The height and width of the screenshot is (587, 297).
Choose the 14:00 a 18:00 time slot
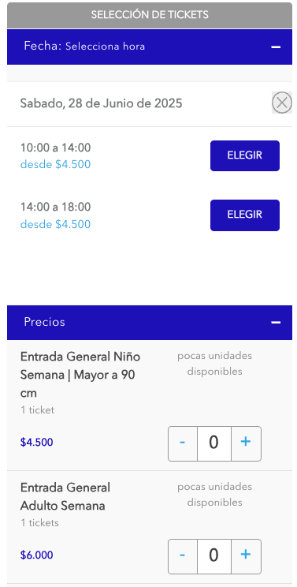(x=245, y=215)
